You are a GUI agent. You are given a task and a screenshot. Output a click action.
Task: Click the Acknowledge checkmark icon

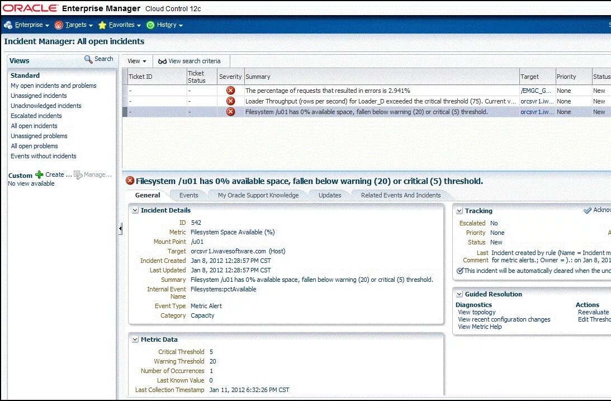[587, 210]
